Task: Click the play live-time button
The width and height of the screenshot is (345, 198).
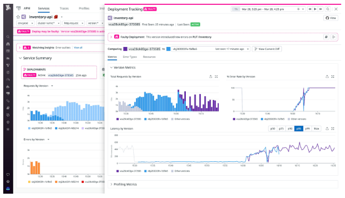Action: tap(315, 9)
